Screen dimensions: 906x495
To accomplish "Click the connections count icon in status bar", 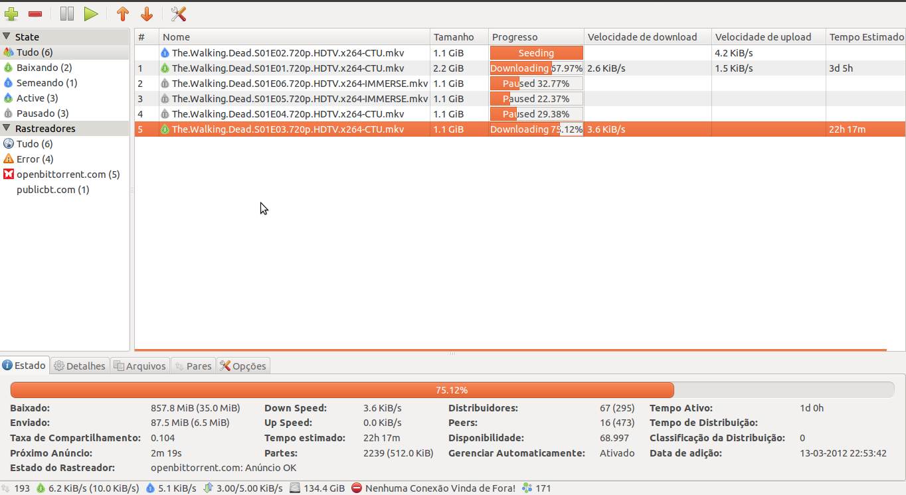I will pyautogui.click(x=7, y=488).
